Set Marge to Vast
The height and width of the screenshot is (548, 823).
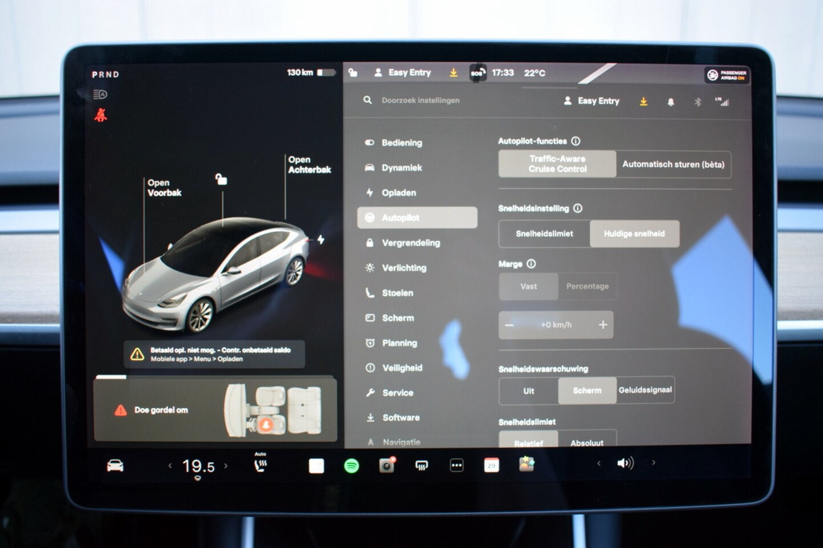pos(529,286)
